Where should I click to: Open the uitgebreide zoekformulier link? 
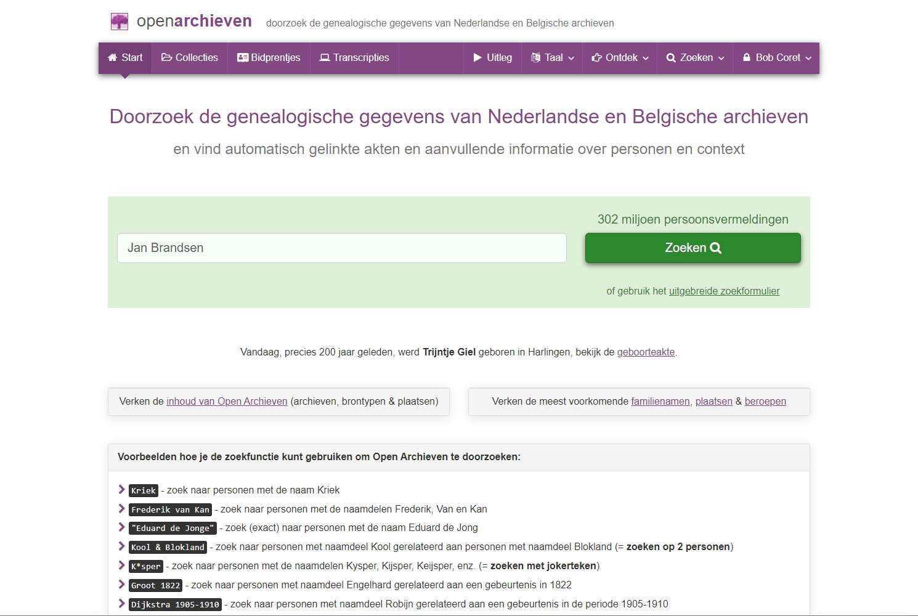point(725,291)
